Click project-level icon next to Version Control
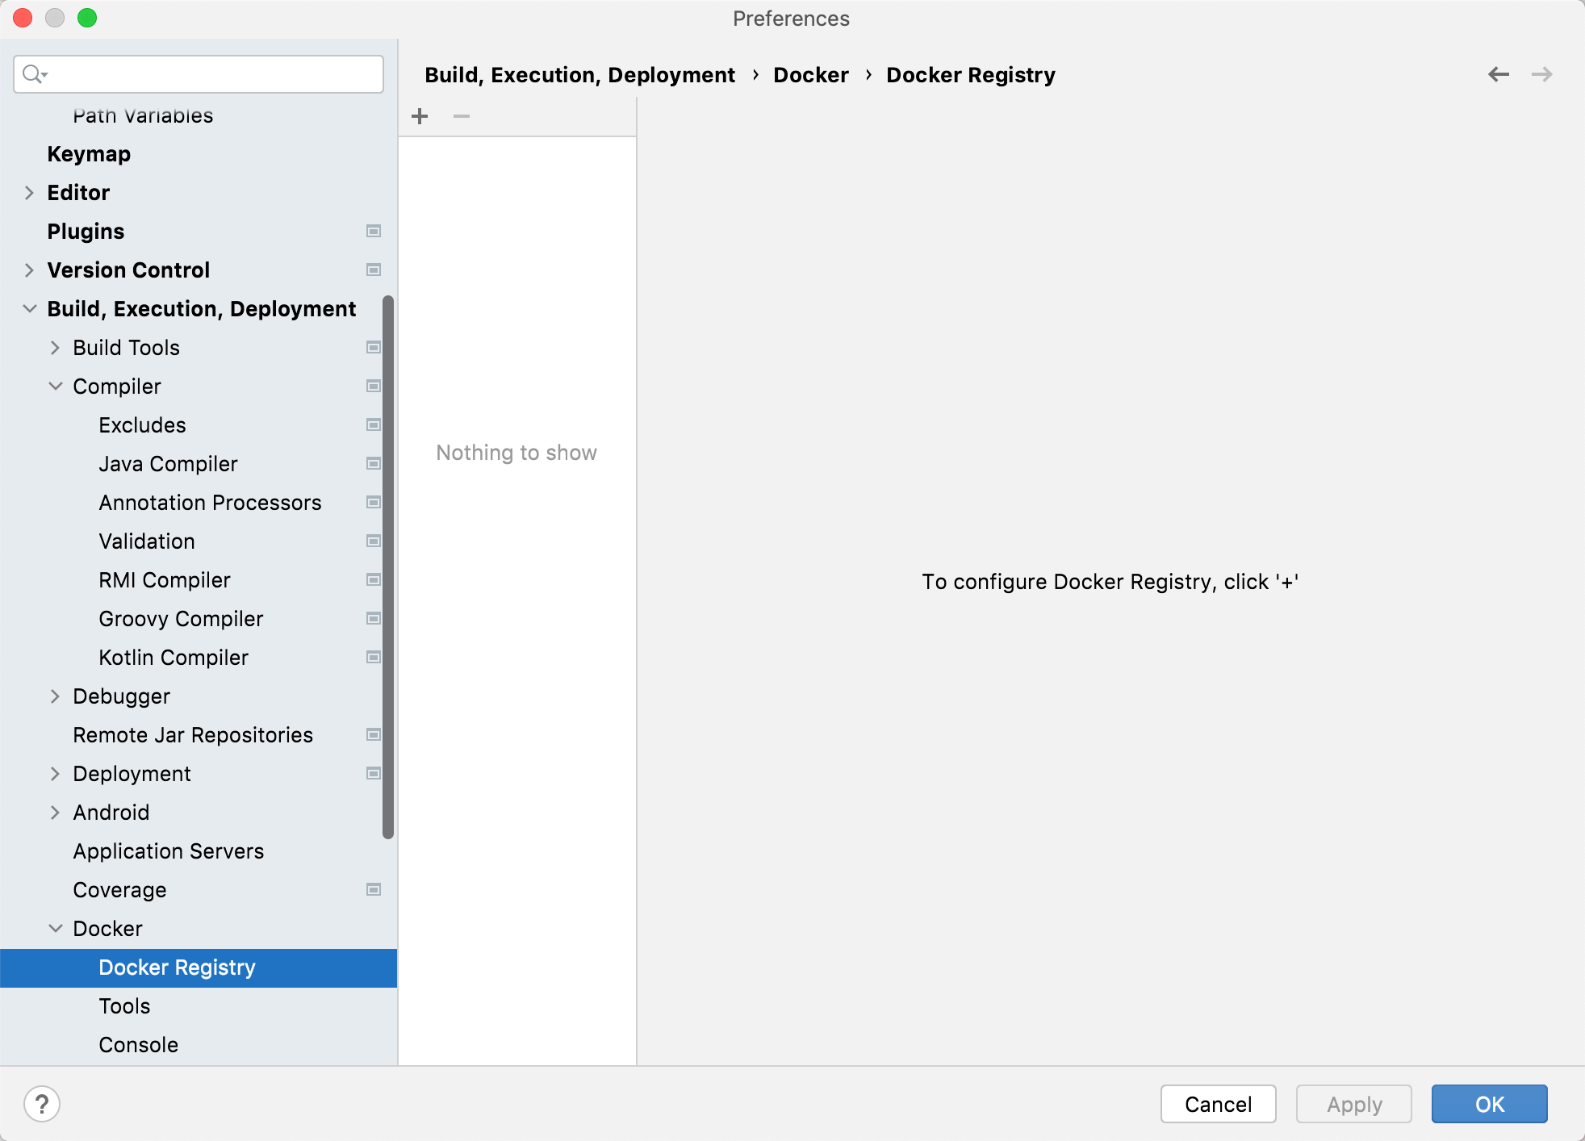The image size is (1585, 1141). coord(374,270)
